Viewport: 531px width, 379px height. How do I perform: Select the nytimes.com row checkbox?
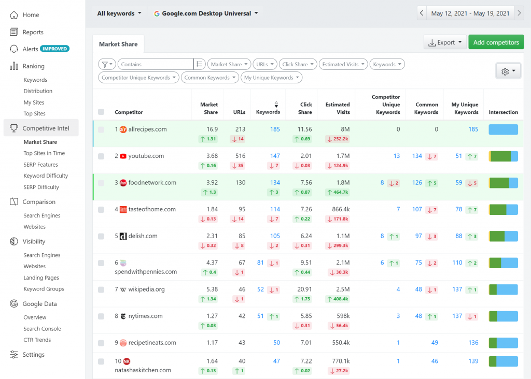[101, 316]
